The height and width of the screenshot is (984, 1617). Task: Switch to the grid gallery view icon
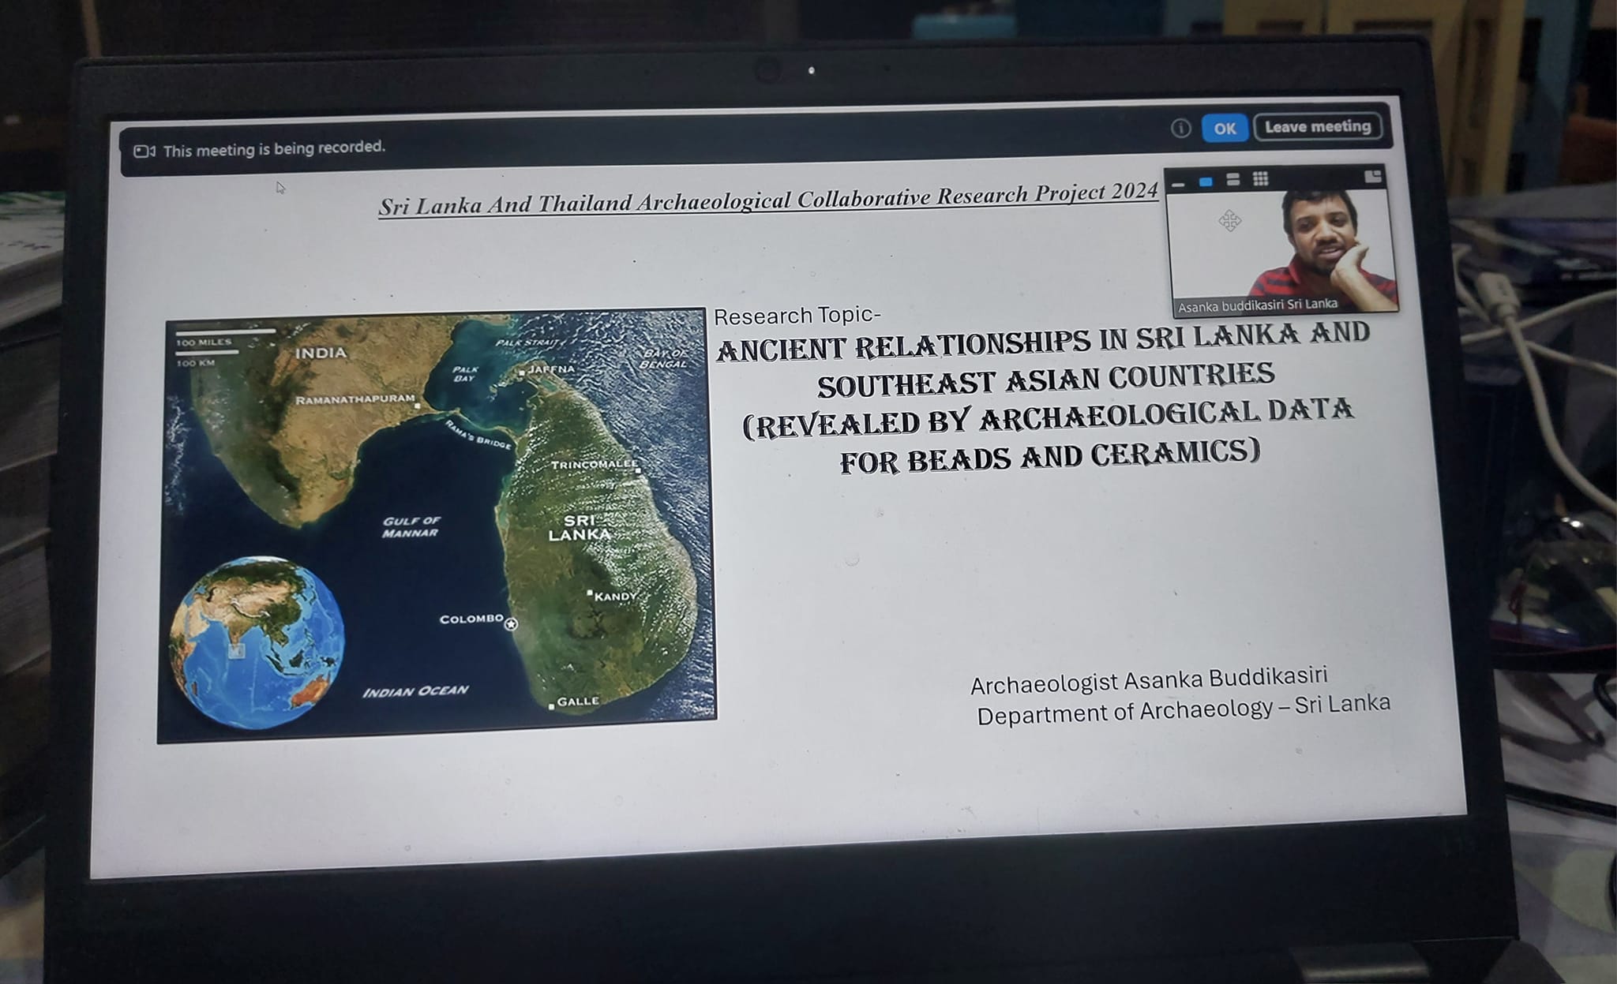tap(1261, 179)
